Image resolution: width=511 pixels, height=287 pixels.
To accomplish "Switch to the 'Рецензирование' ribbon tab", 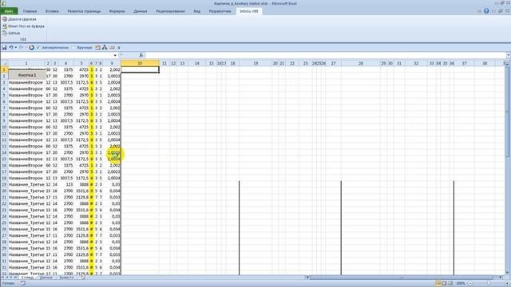I will click(170, 11).
